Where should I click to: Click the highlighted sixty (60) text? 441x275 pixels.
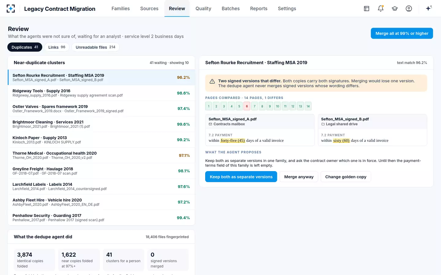tap(341, 141)
